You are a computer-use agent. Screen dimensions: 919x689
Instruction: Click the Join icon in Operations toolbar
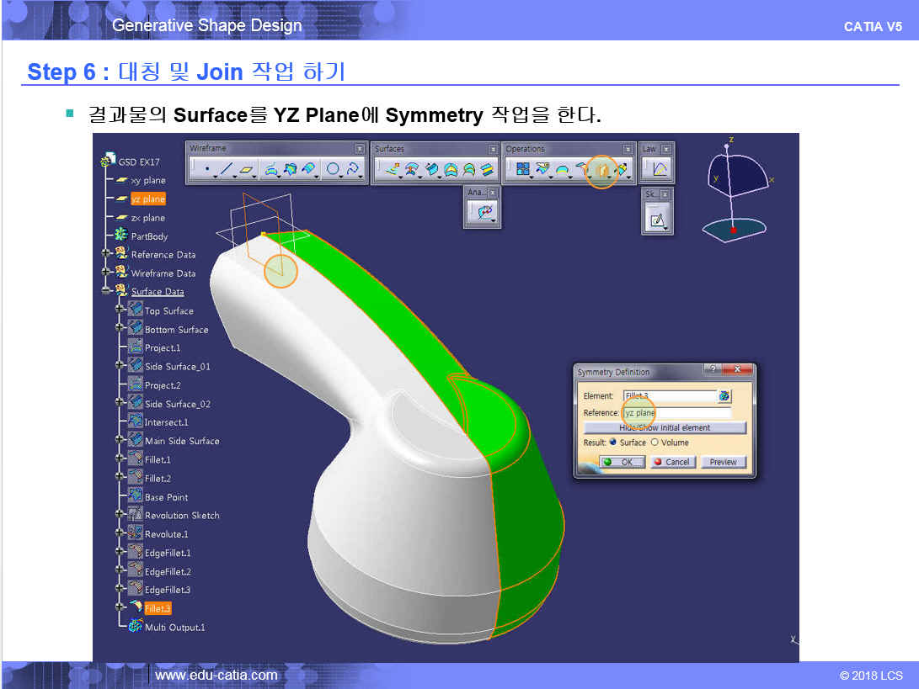pos(522,170)
